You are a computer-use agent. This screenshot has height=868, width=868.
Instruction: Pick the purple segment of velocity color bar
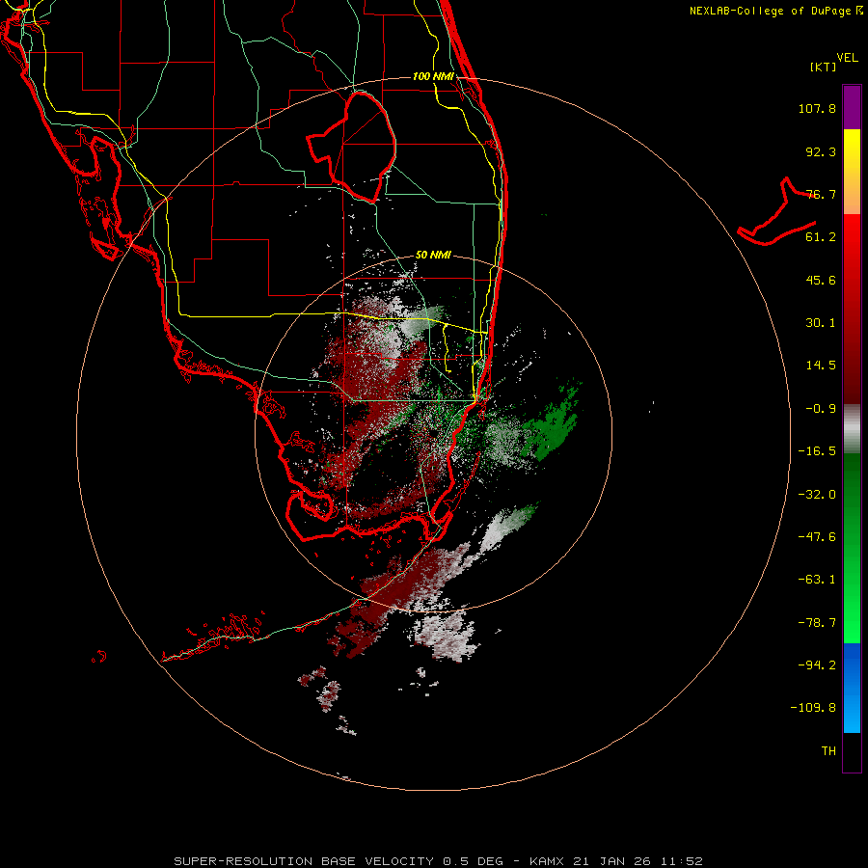click(x=852, y=107)
